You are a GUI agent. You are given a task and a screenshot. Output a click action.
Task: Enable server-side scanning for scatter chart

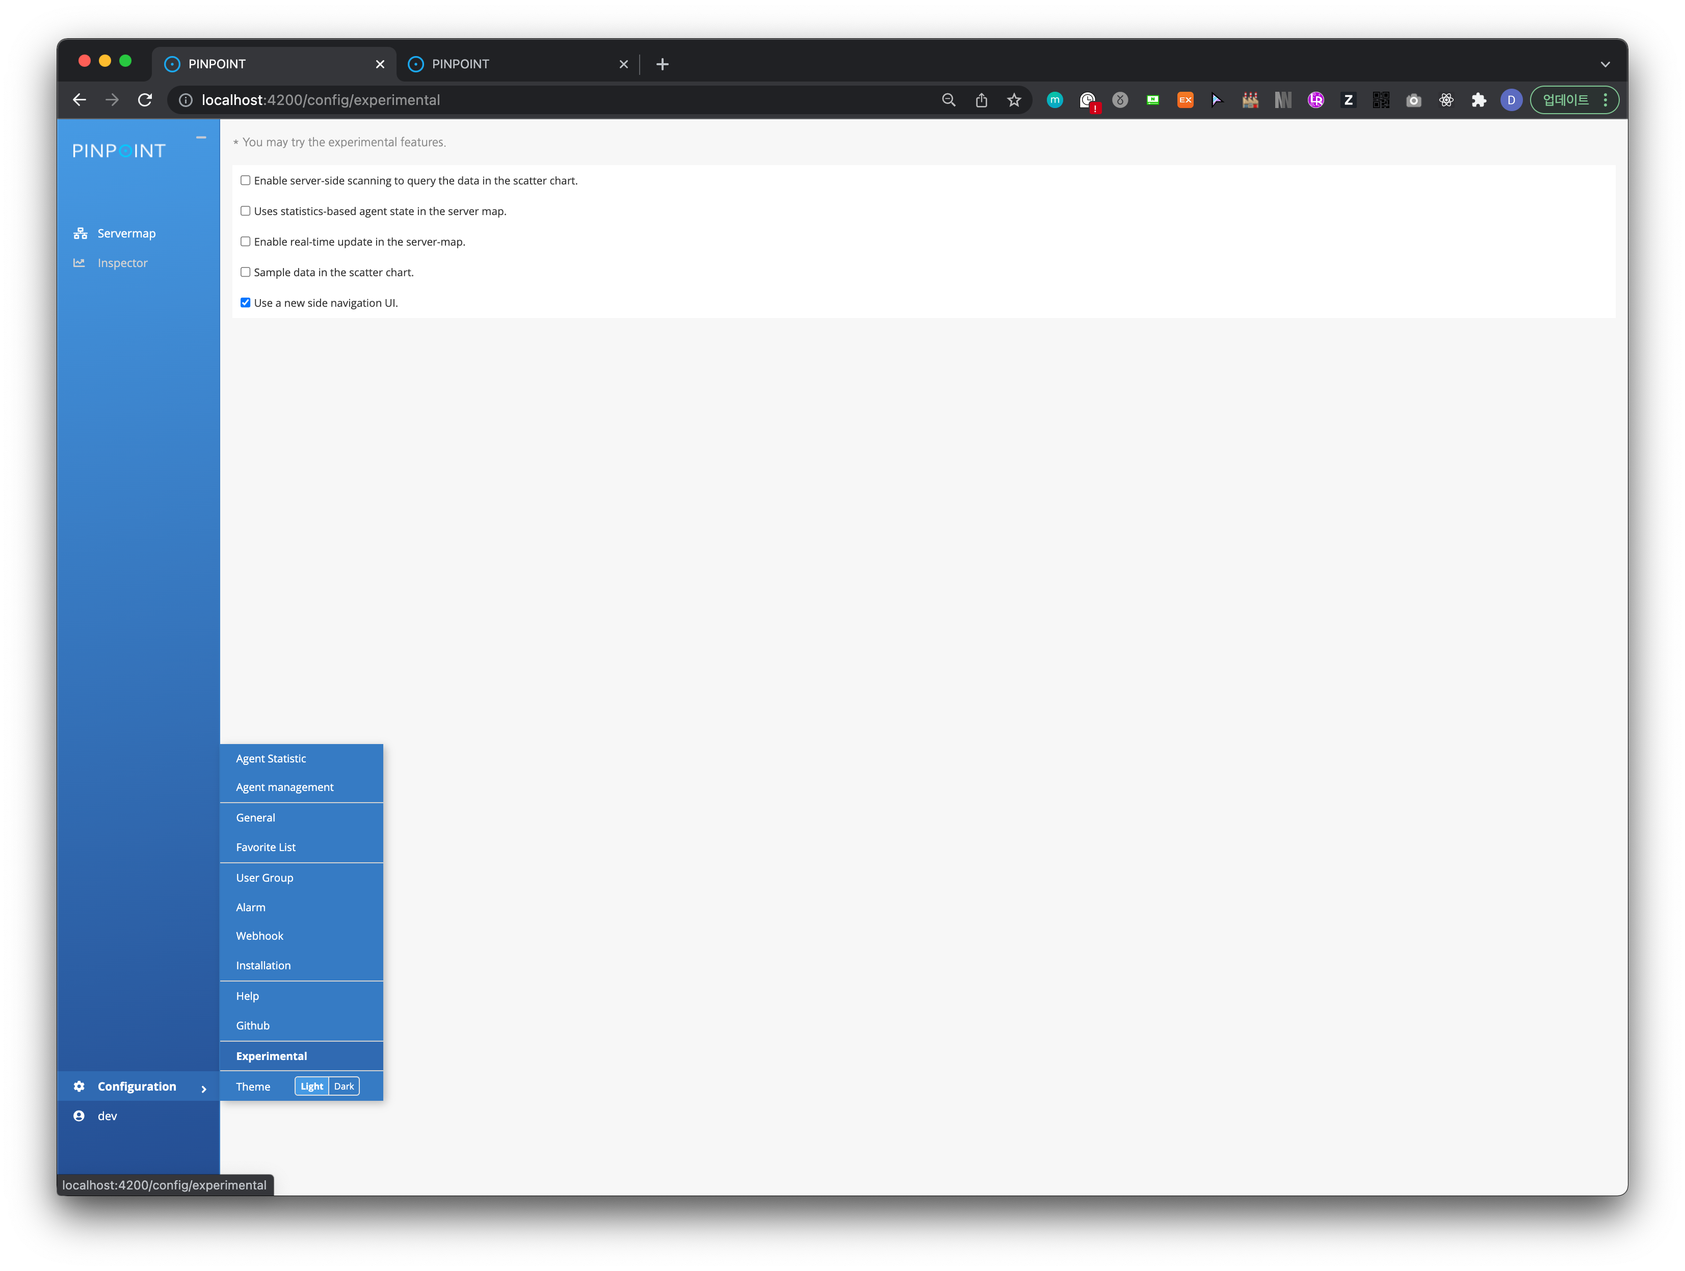[245, 180]
